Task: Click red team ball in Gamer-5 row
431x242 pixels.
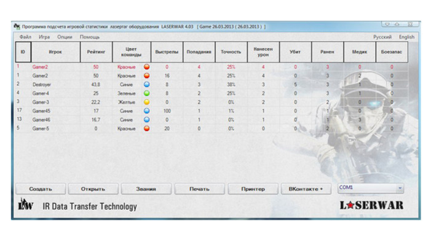Action: [x=147, y=128]
